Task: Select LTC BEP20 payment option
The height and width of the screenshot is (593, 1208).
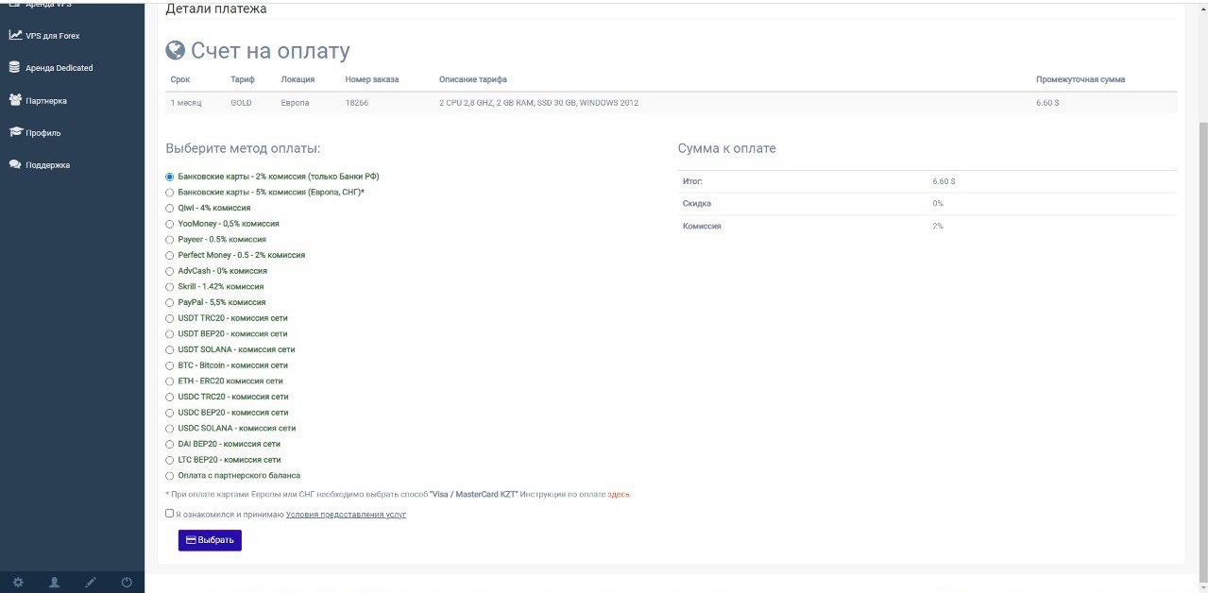Action: coord(170,460)
